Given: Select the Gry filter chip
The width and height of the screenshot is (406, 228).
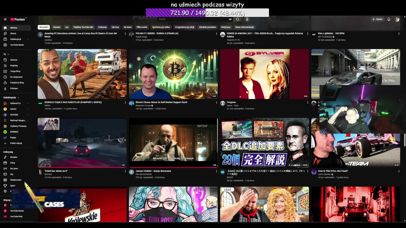Looking at the screenshot, I should point(67,27).
